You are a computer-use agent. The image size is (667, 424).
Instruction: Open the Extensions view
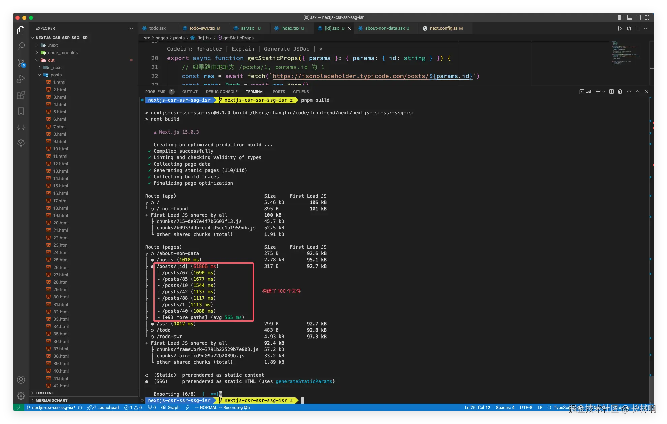[x=21, y=95]
